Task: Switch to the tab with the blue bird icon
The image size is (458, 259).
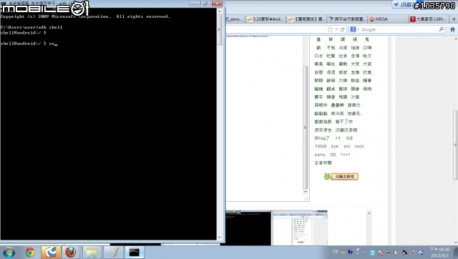Action: (346, 19)
